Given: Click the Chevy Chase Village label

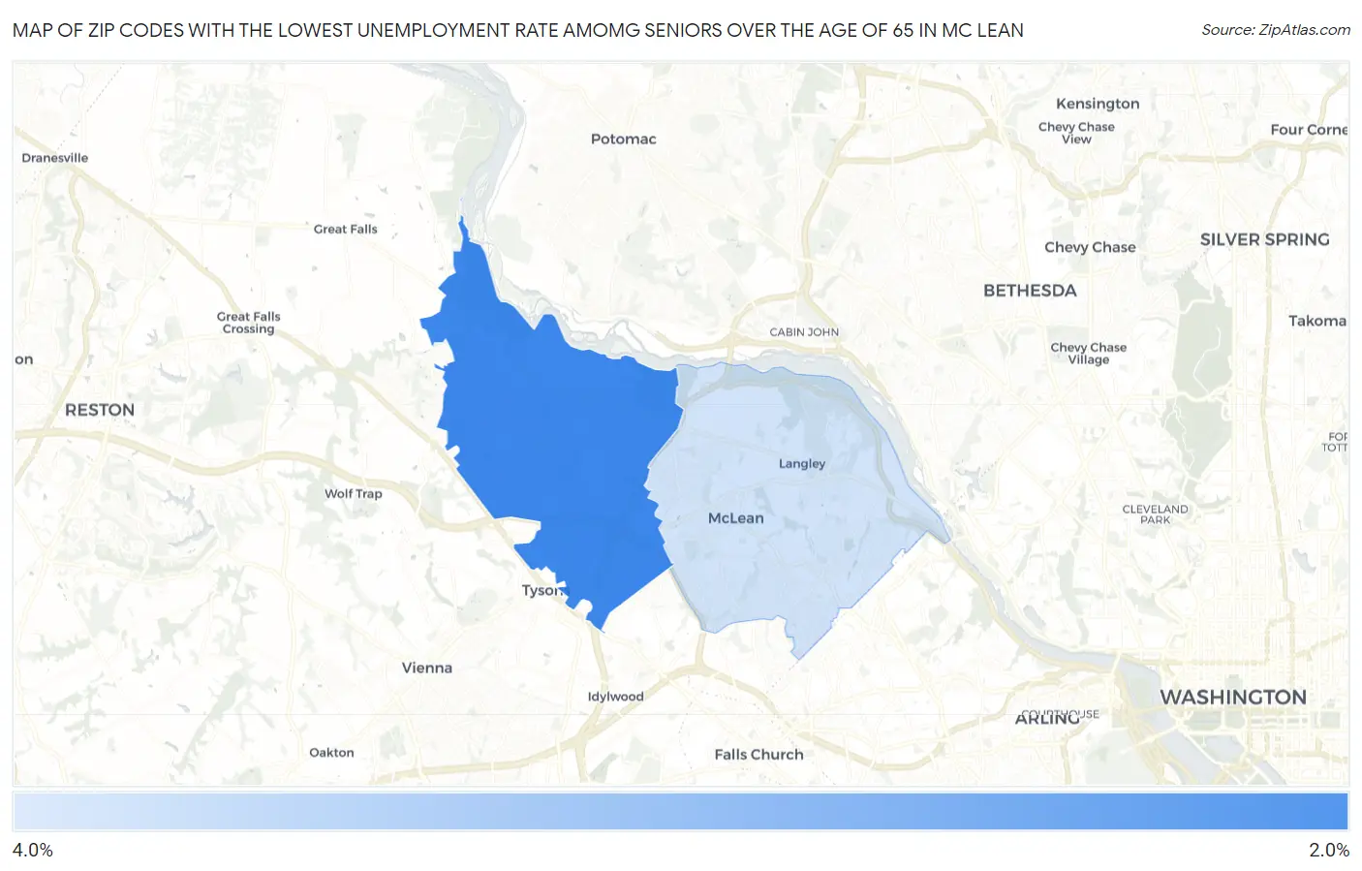Looking at the screenshot, I should click(1089, 354).
